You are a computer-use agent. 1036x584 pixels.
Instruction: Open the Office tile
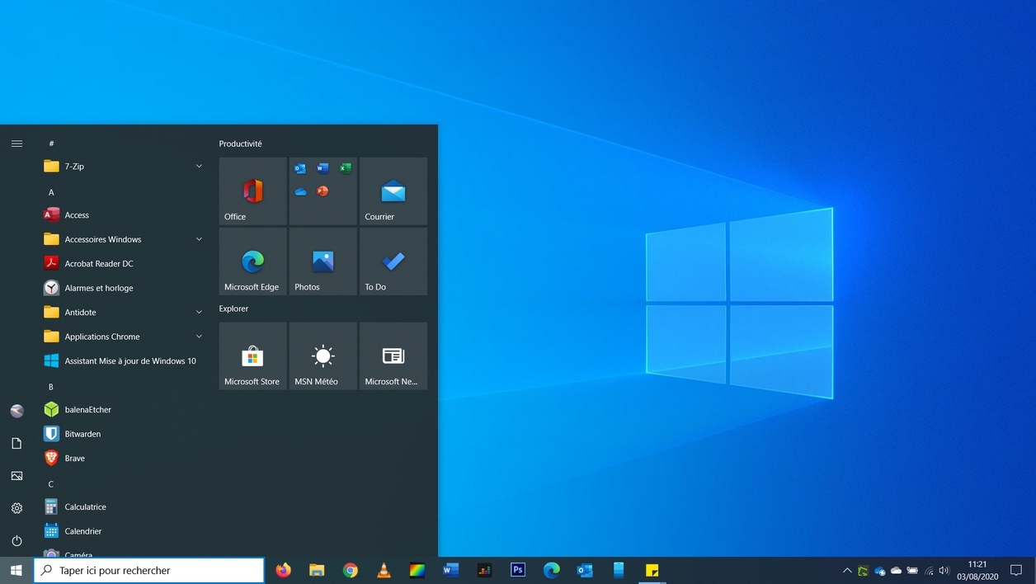[252, 191]
